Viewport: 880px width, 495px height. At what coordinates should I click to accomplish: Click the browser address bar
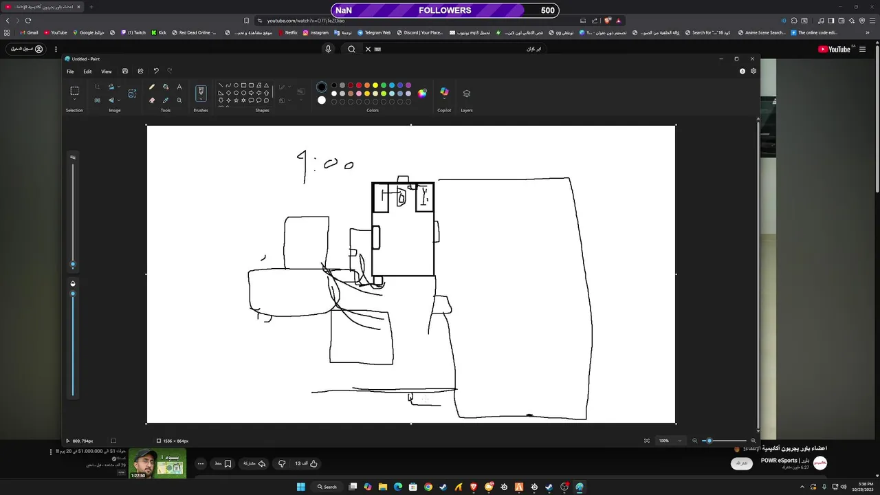coord(419,21)
